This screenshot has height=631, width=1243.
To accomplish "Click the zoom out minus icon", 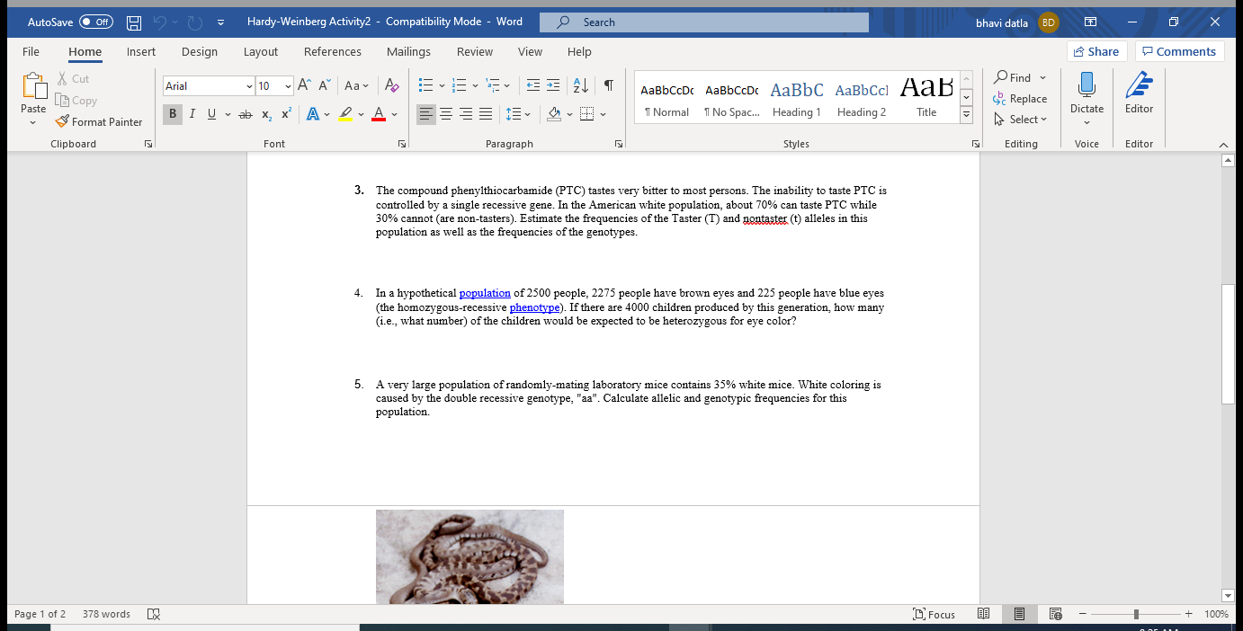I will [x=1084, y=614].
